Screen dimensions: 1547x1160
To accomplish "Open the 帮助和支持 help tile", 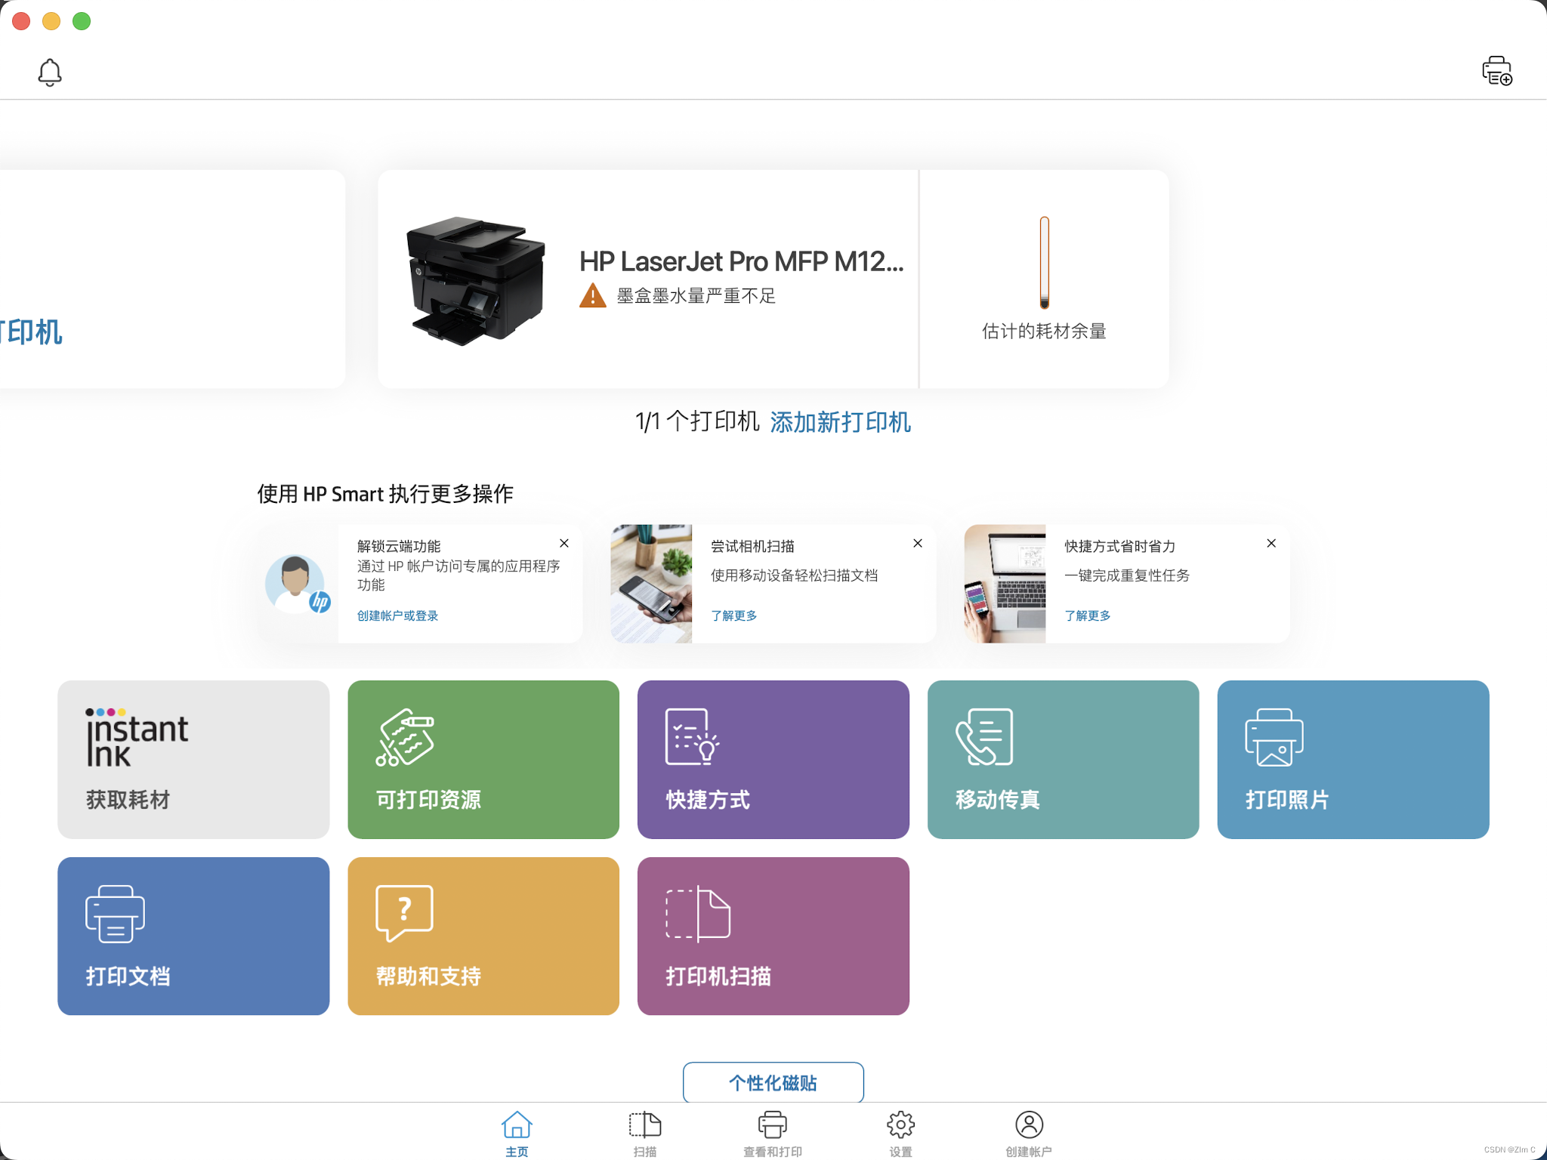I will pos(483,936).
